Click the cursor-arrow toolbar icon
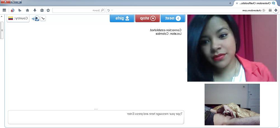Image resolution: width=280 pixels, height=128 pixels. [20, 10]
